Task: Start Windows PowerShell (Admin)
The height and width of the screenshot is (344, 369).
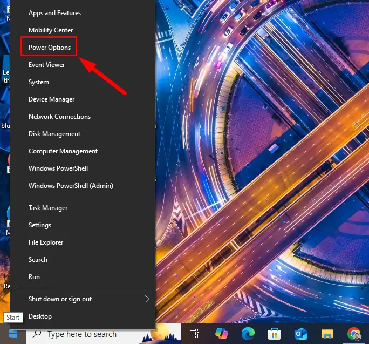Action: pyautogui.click(x=83, y=186)
